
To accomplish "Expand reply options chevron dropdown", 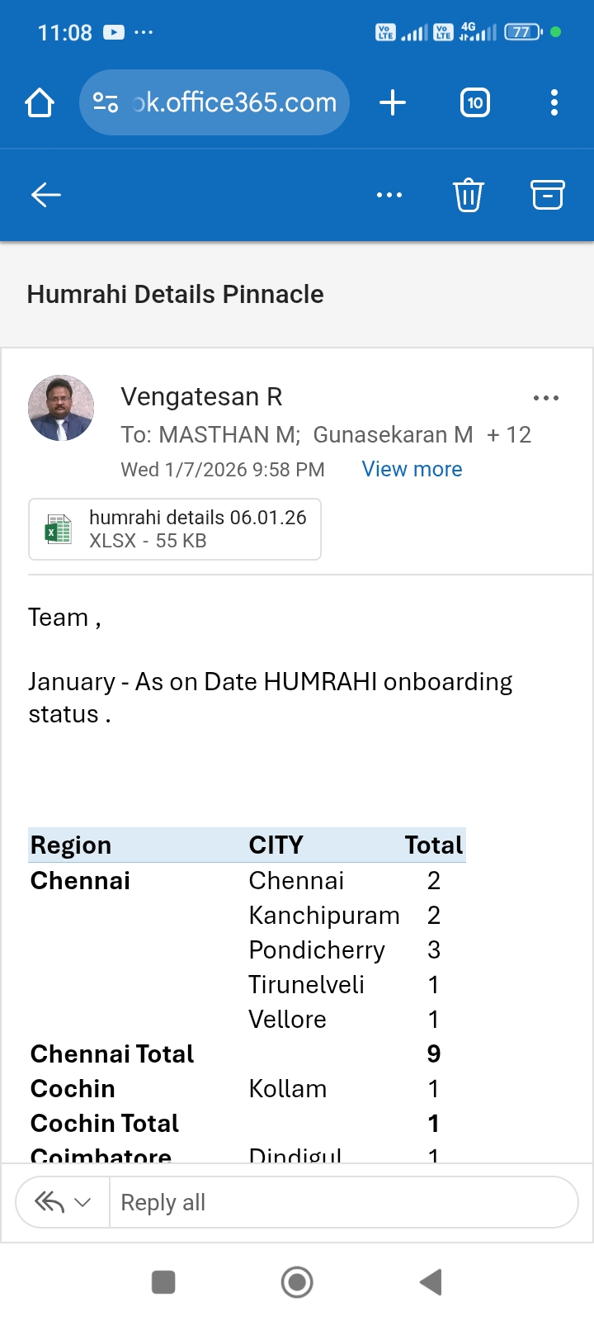I will pos(82,1203).
